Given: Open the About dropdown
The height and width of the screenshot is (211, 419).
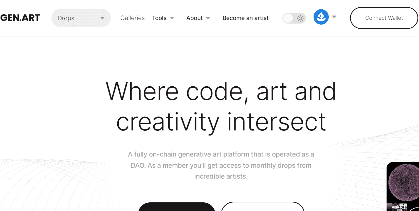Looking at the screenshot, I should coord(198,18).
